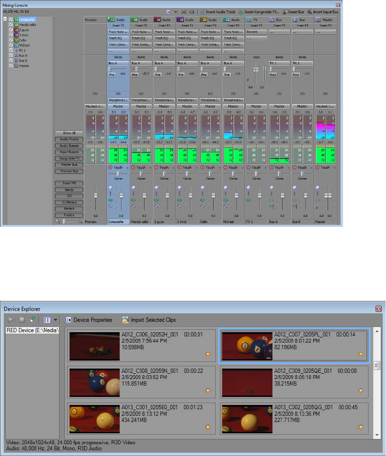The height and width of the screenshot is (456, 386).
Task: Uncheck the Mando cello checkbox
Action: [x=11, y=25]
